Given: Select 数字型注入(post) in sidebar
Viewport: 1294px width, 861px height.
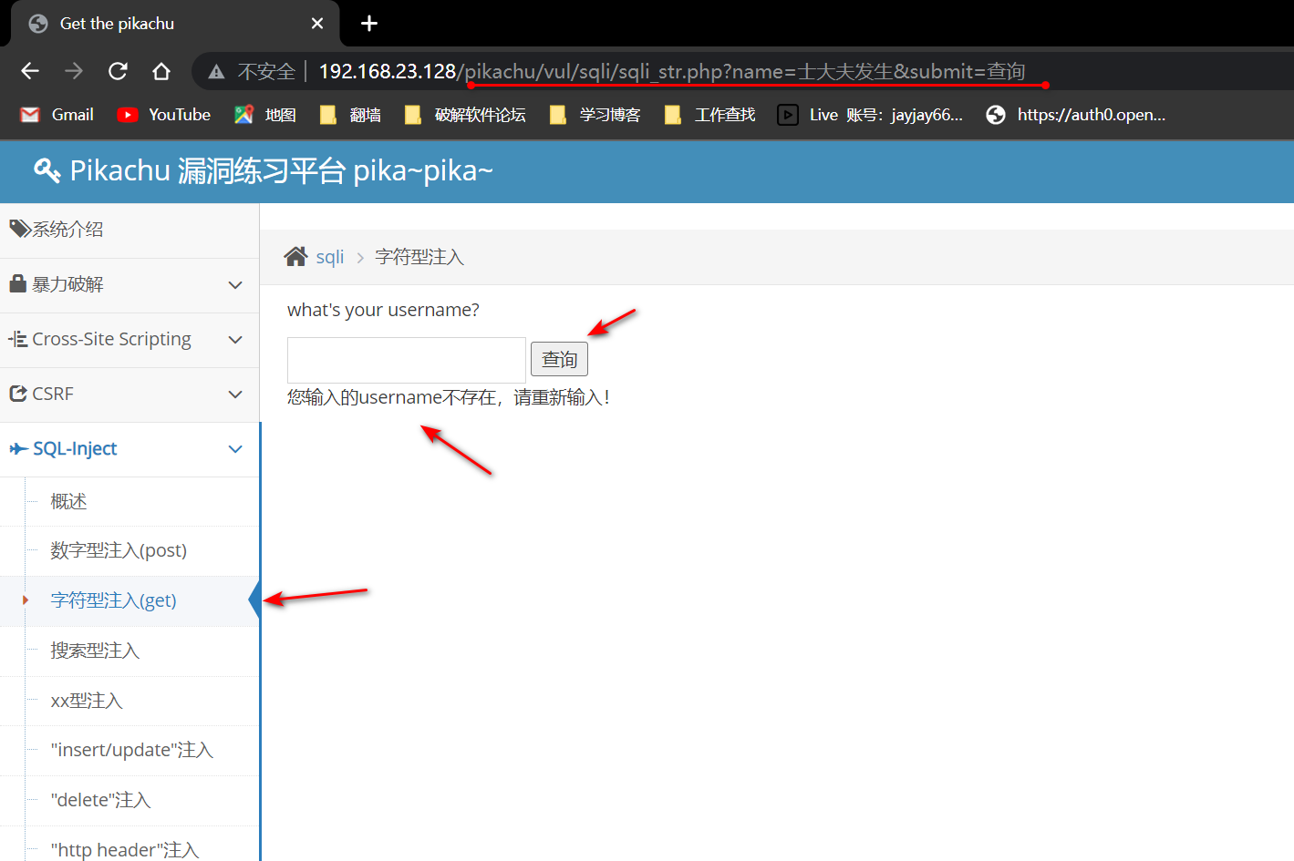Looking at the screenshot, I should 119,550.
